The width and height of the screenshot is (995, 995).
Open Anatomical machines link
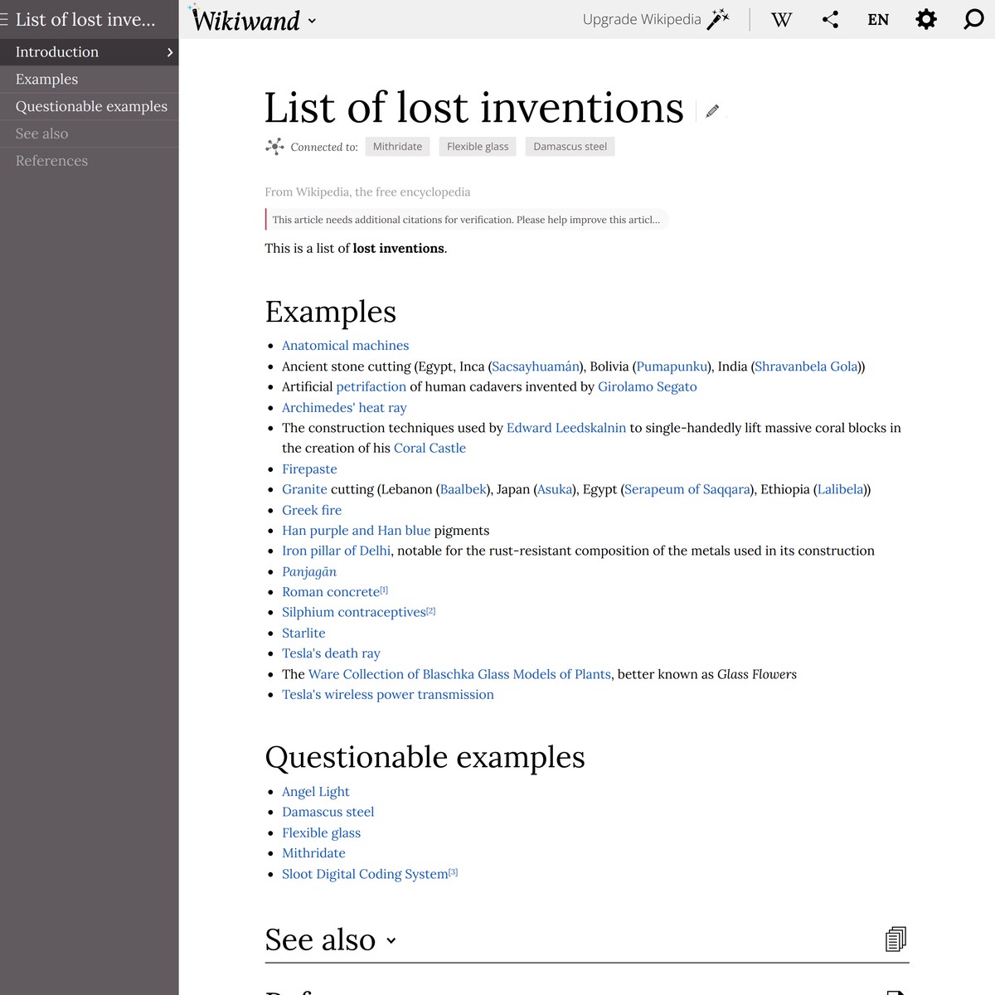click(345, 346)
